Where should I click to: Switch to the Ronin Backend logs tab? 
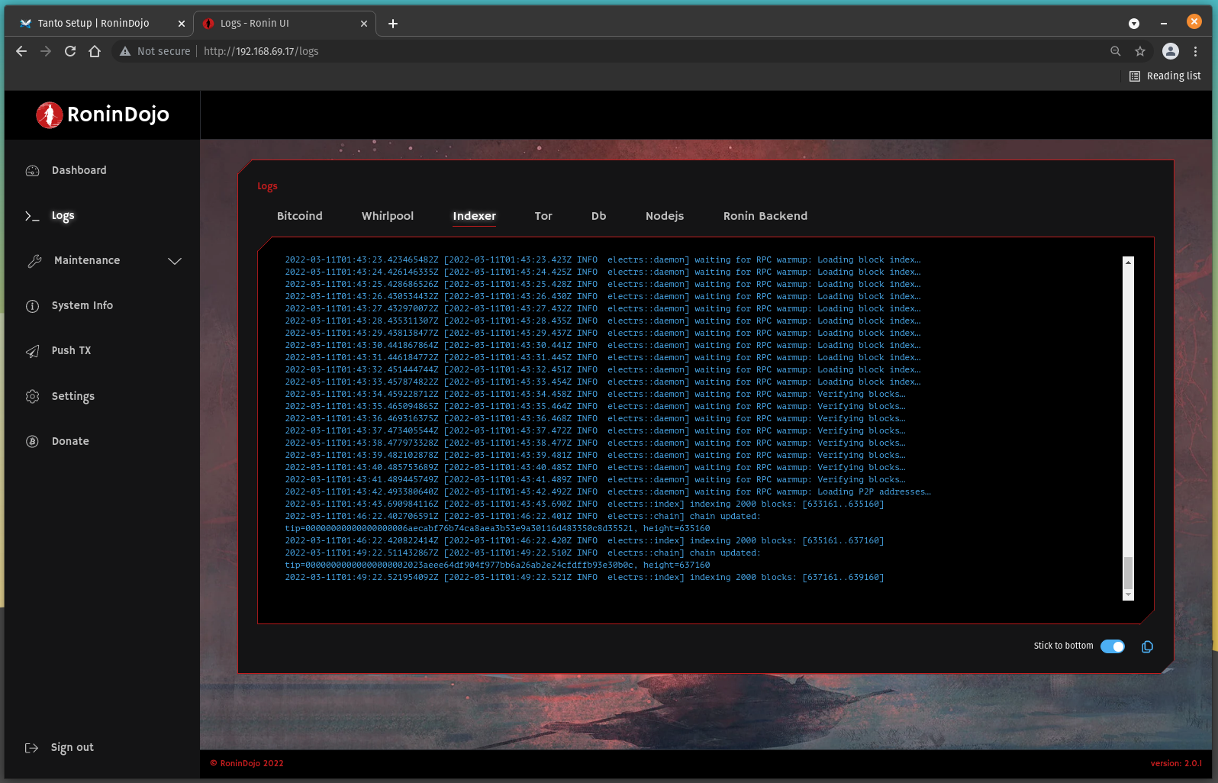(x=765, y=217)
